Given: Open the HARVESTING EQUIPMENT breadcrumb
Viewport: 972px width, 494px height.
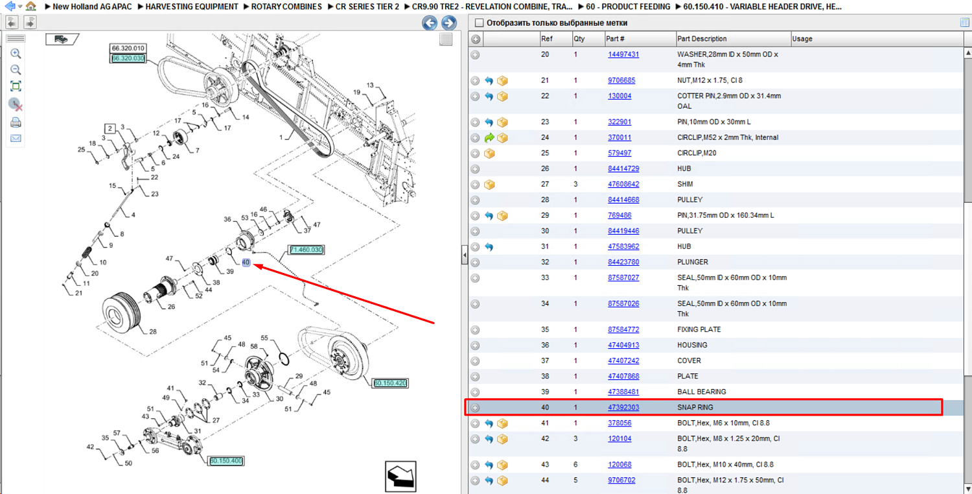Looking at the screenshot, I should coord(191,6).
